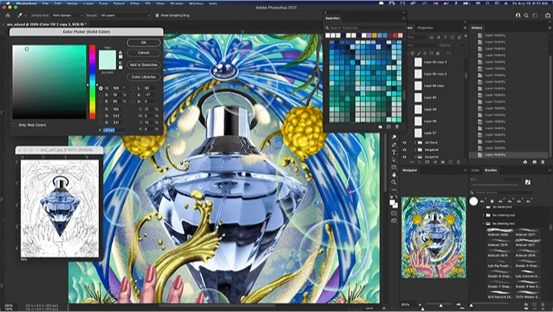Viewport: 553px width, 312px height.
Task: Click the Eyedropper tool icon in options bar
Action: pyautogui.click(x=20, y=15)
